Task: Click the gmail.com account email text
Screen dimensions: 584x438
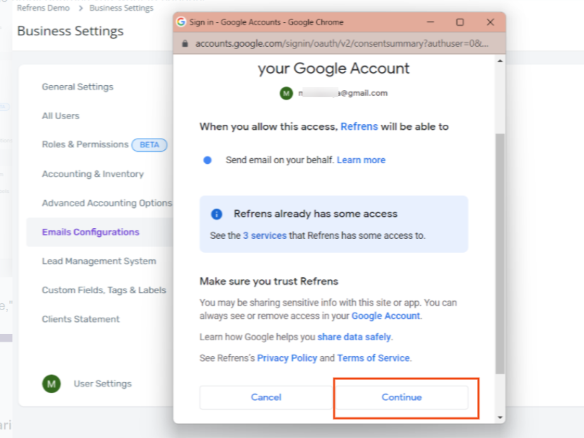Action: (x=343, y=93)
